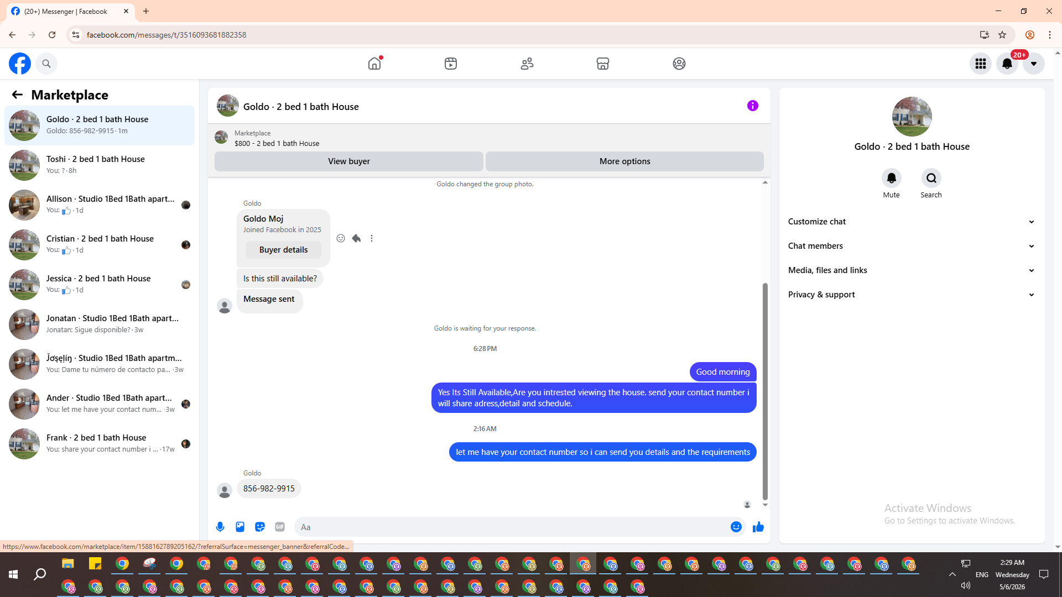The image size is (1062, 597).
Task: Open the Toshi 2 bed 1 bath chat
Action: coord(100,165)
